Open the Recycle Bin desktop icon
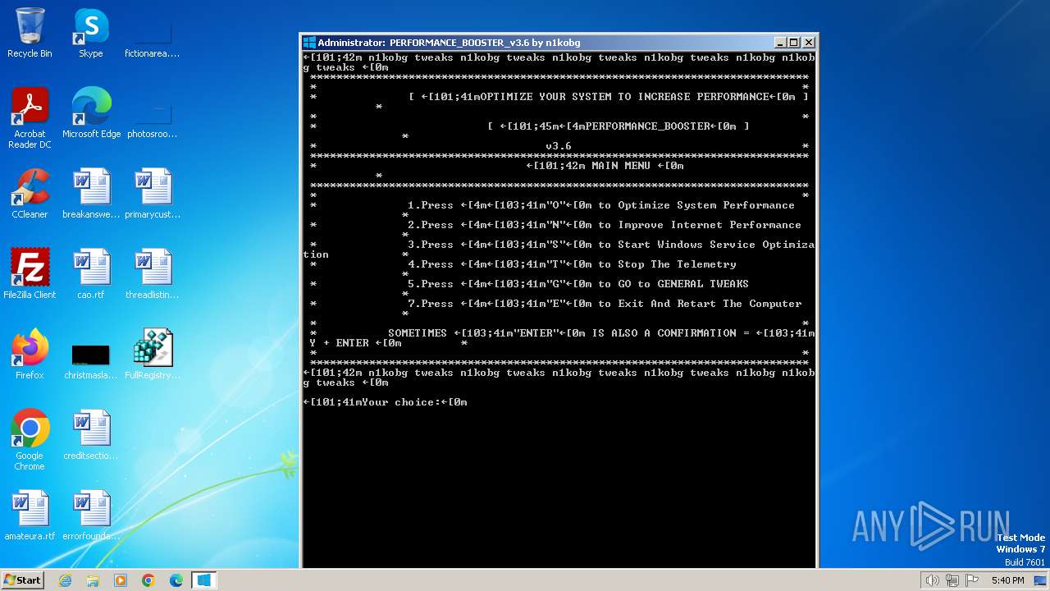The height and width of the screenshot is (591, 1050). tap(30, 33)
